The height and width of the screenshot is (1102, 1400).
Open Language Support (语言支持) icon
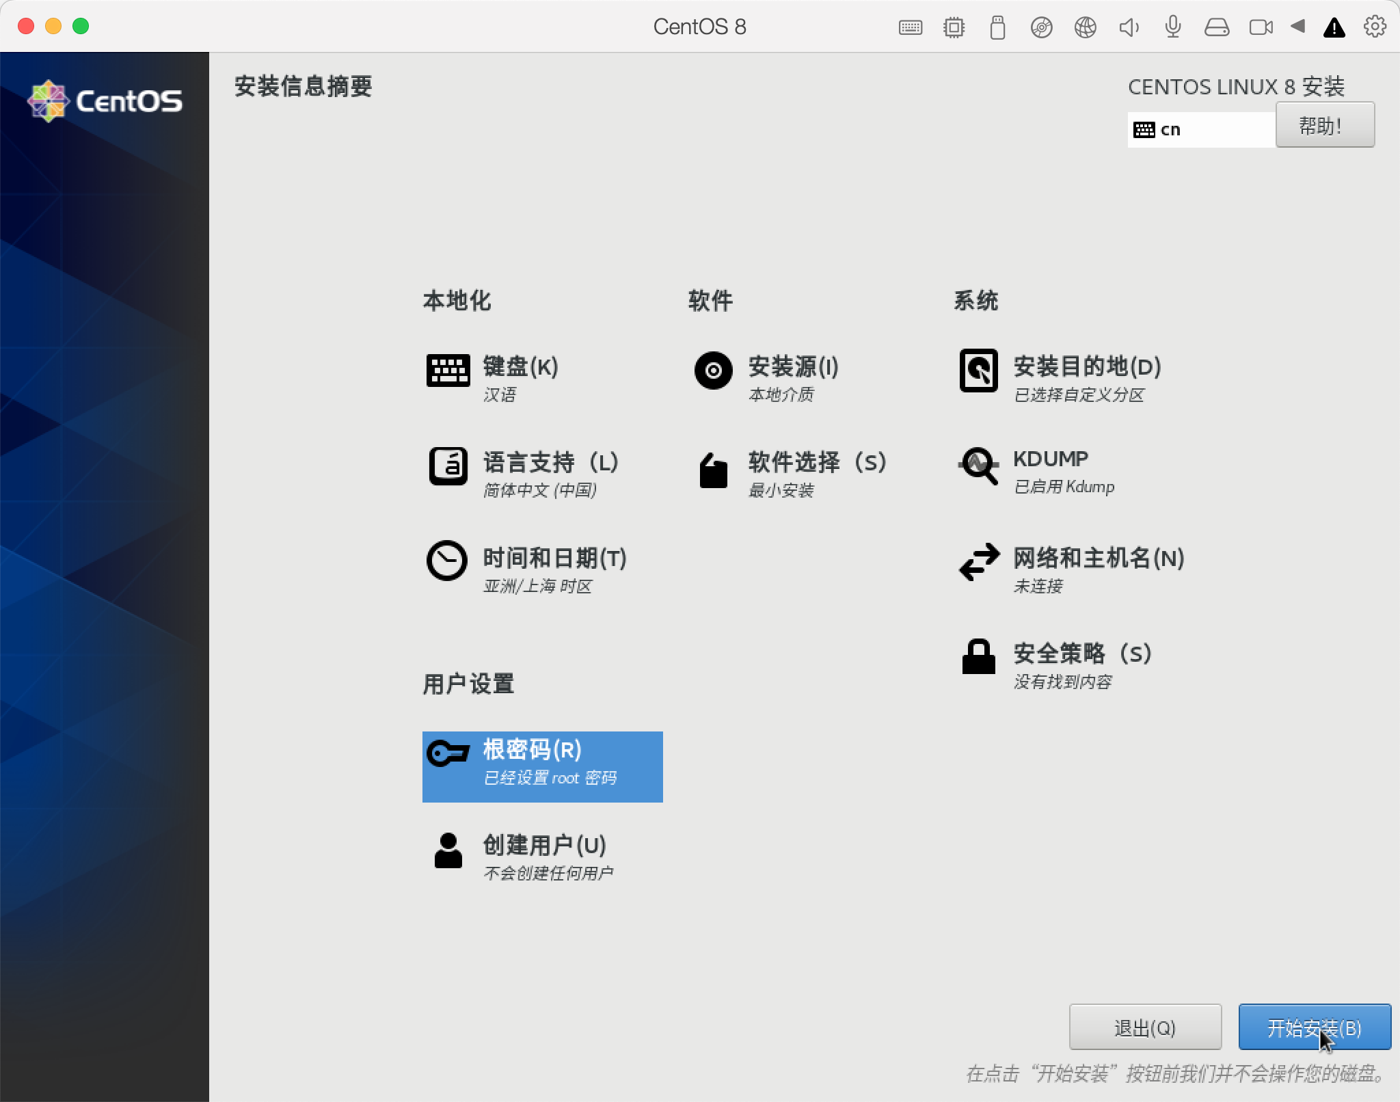[448, 466]
